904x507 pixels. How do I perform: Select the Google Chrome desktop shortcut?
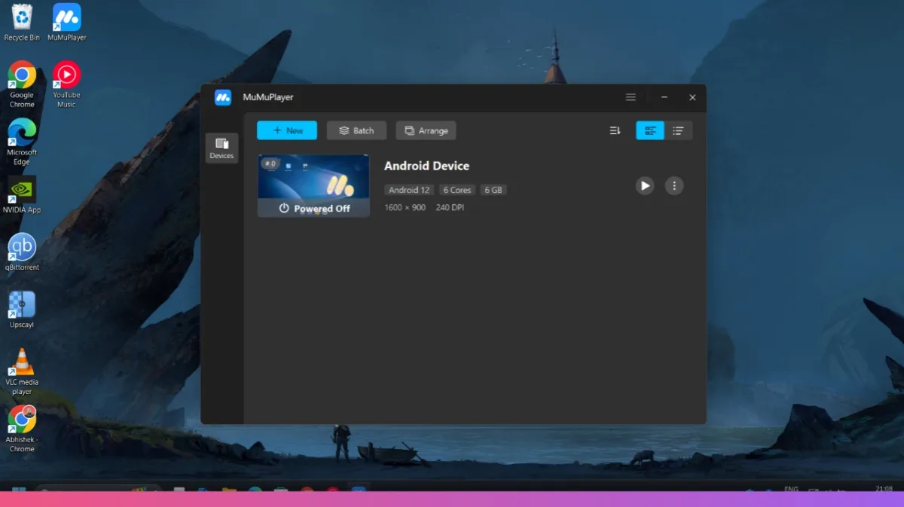(22, 84)
